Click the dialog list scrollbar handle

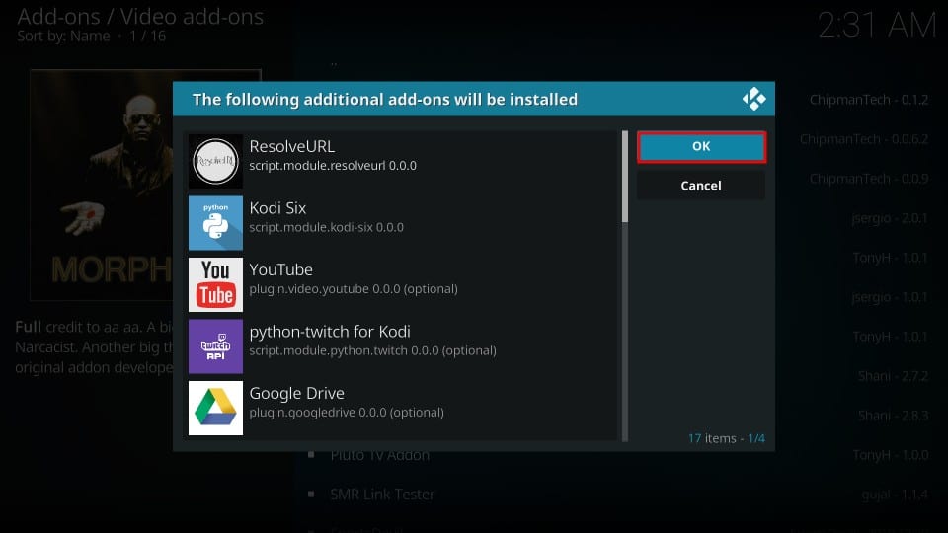624,177
